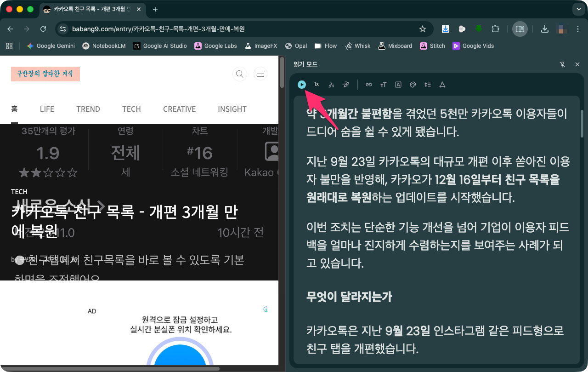Open the tab search dropdown
The width and height of the screenshot is (588, 372).
coord(578,9)
